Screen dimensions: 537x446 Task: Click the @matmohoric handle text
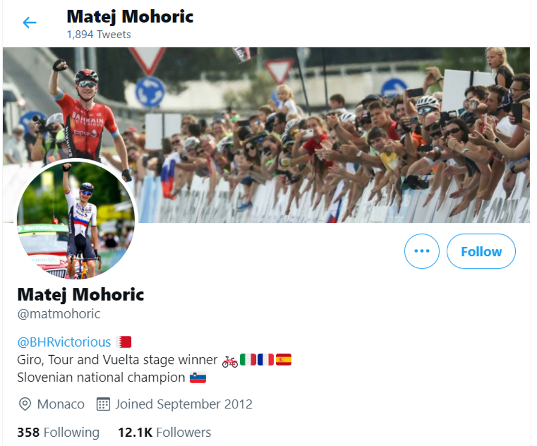(58, 314)
